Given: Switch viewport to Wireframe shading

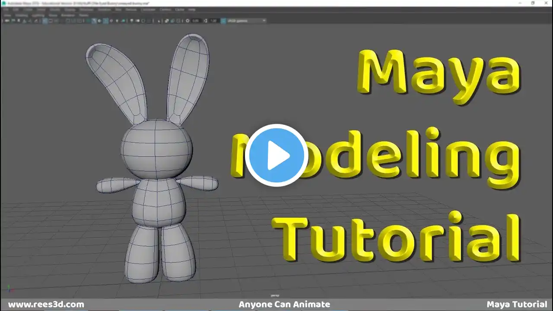Looking at the screenshot, I should click(89, 20).
